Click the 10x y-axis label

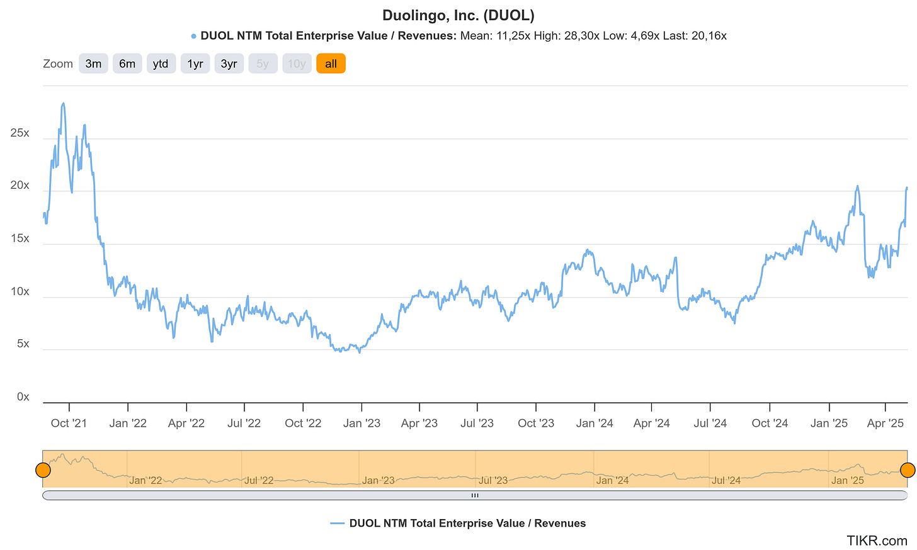20,291
